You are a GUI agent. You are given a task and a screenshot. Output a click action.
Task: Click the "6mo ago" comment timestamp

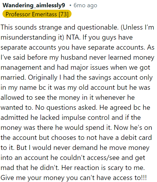pos(85,5)
